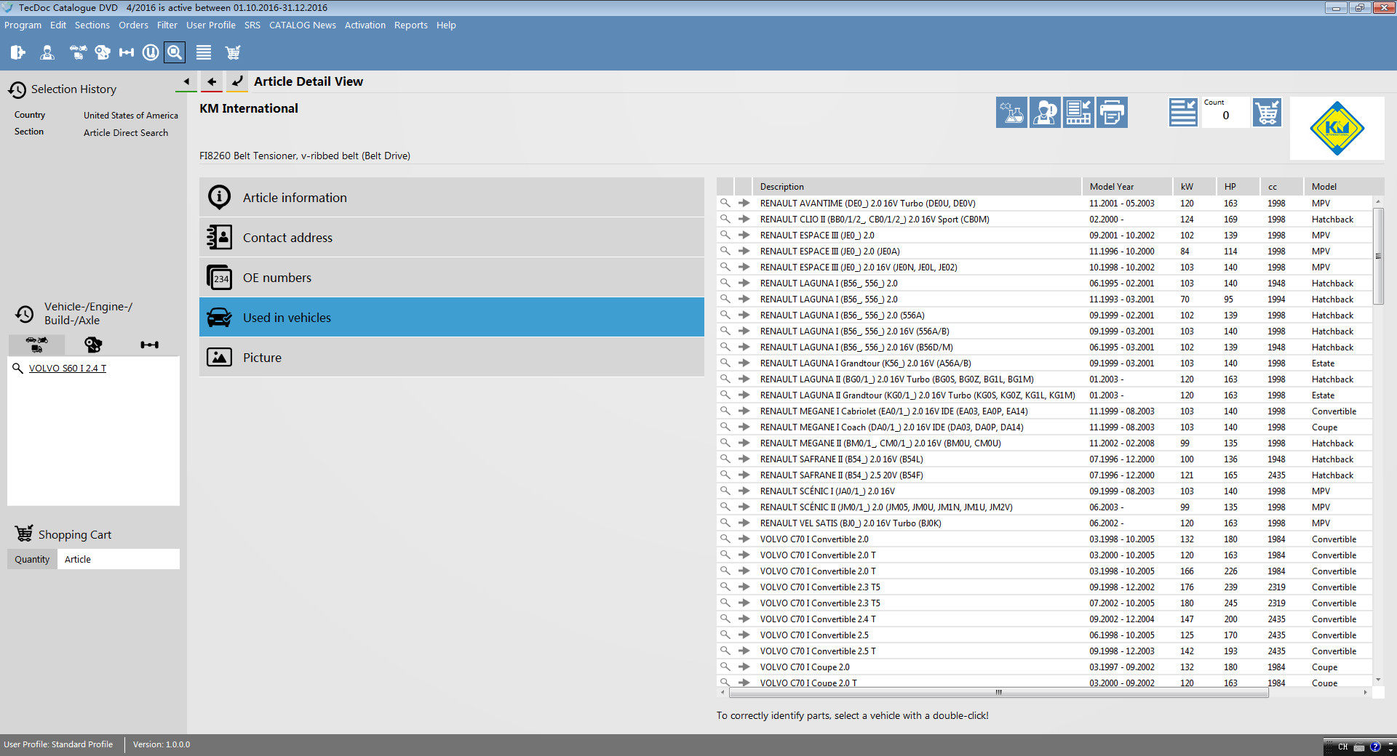1397x756 pixels.
Task: Click the vehicle table horizontal scrollbar
Action: pos(998,692)
